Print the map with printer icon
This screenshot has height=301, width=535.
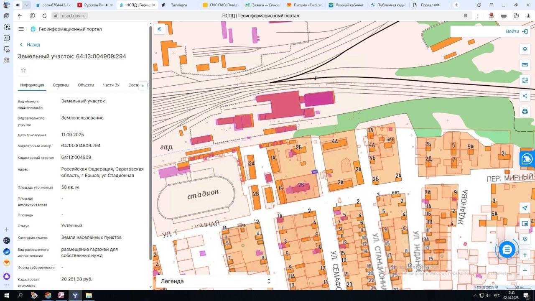(525, 112)
